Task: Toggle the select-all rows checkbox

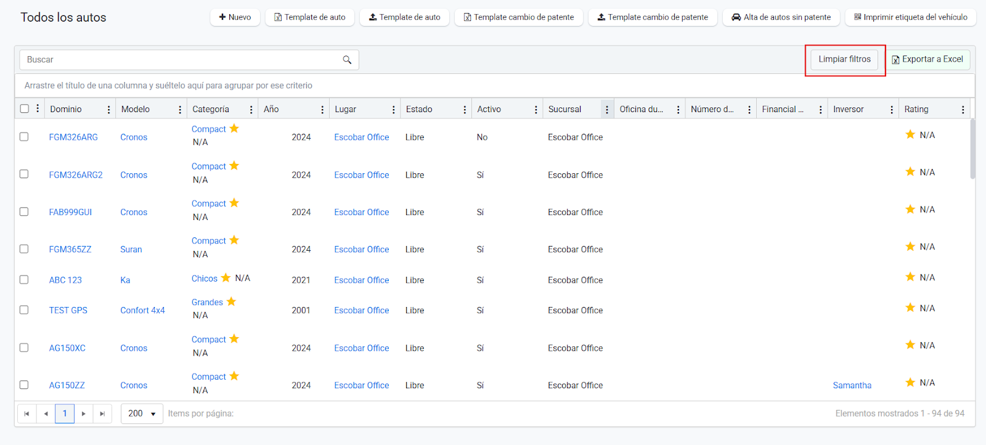Action: (x=25, y=108)
